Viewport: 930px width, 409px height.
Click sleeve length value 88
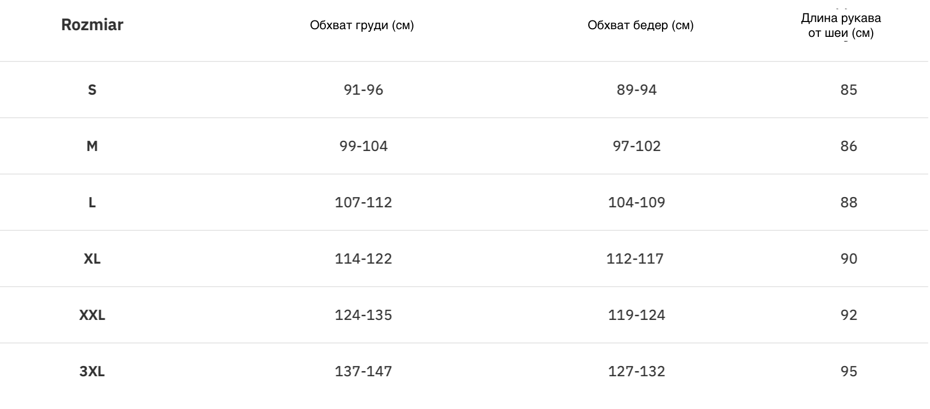click(849, 203)
